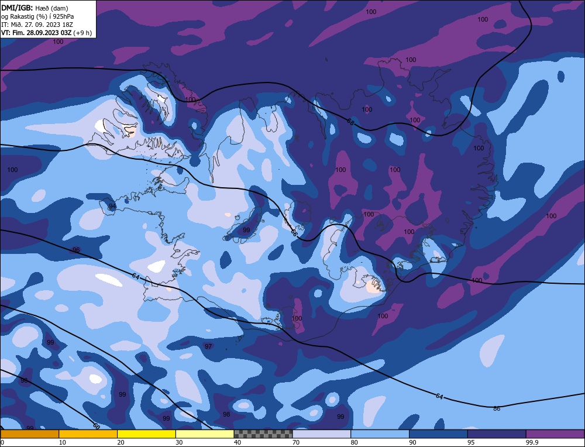Click the purple legend swatch above 99.9
Viewport: 585px width, 447px height.
click(555, 434)
